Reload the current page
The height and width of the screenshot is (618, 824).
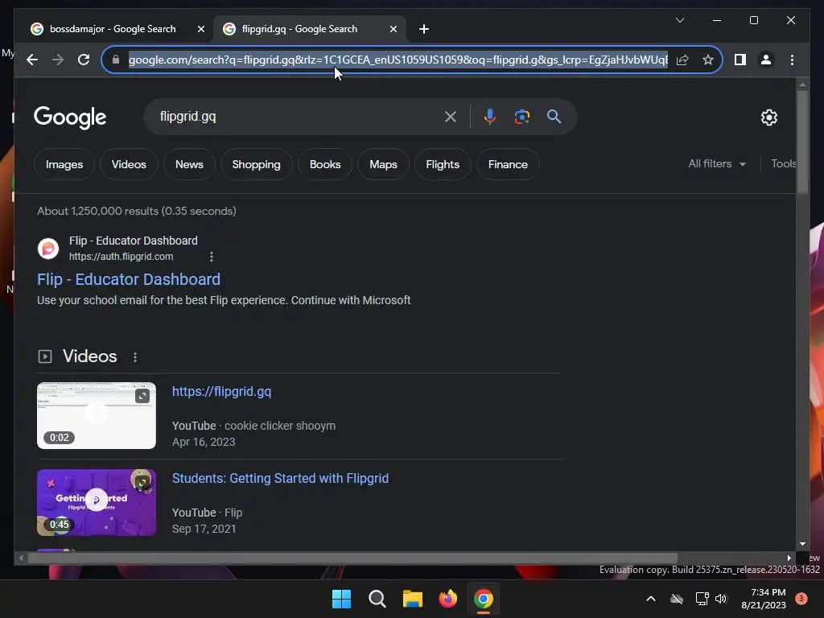point(84,60)
